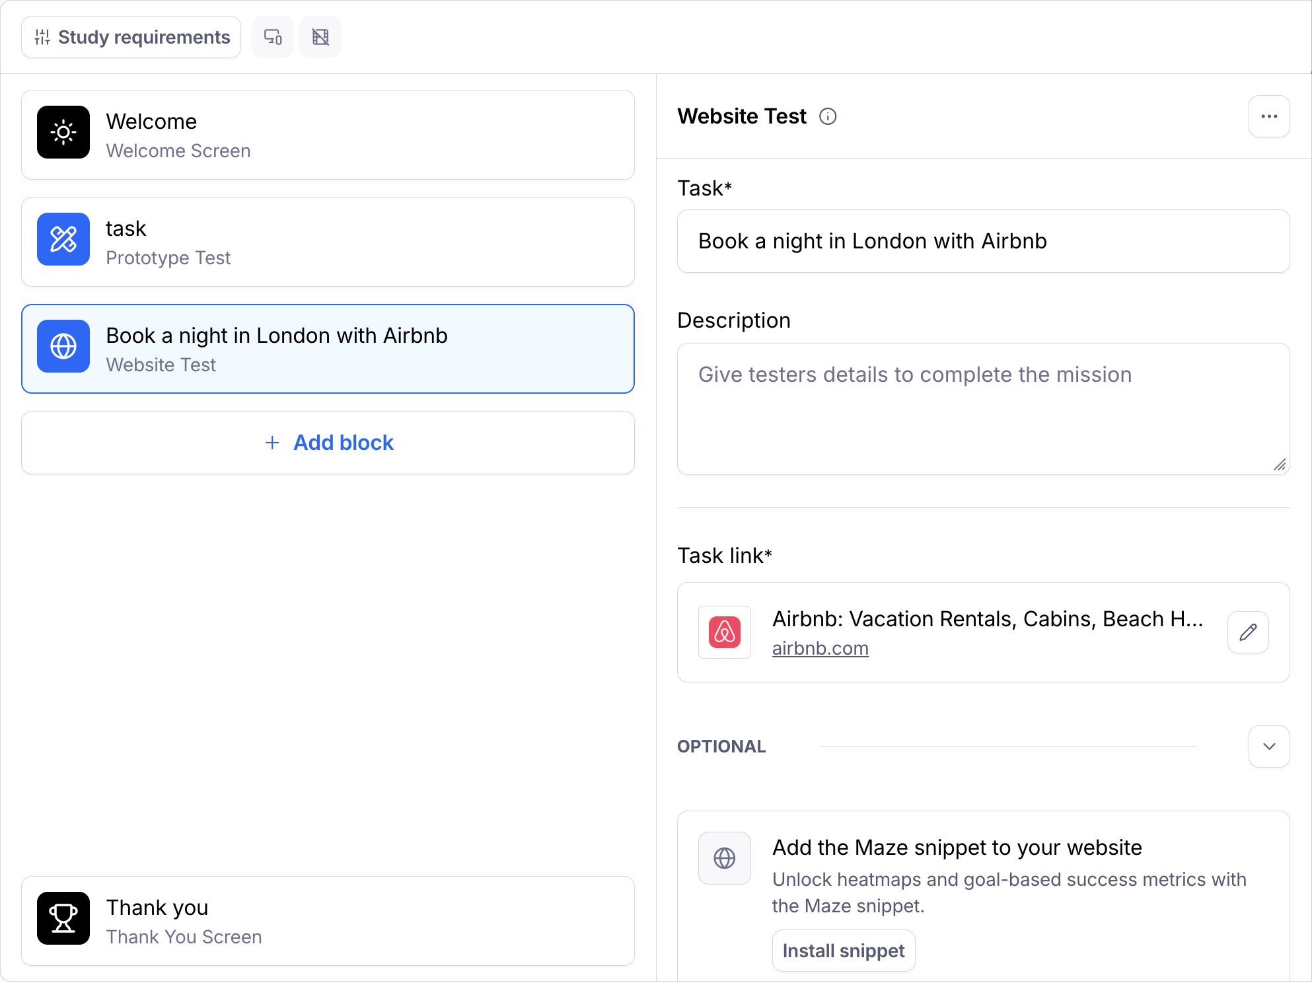
Task: Select the Book a night Website Test block
Action: (x=328, y=349)
